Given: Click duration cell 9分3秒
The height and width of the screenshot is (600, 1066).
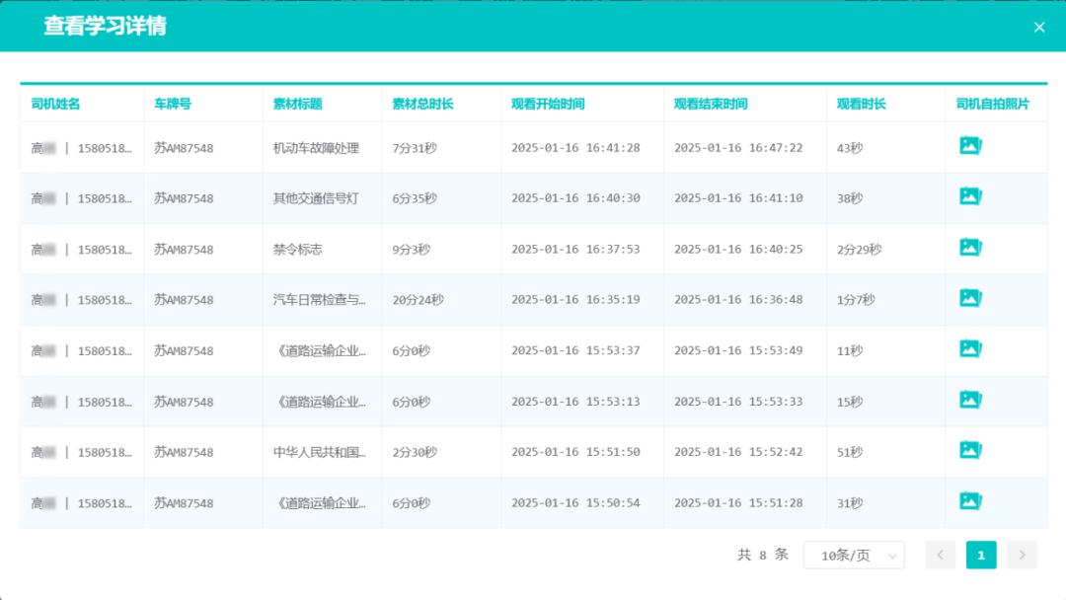Looking at the screenshot, I should pos(412,250).
